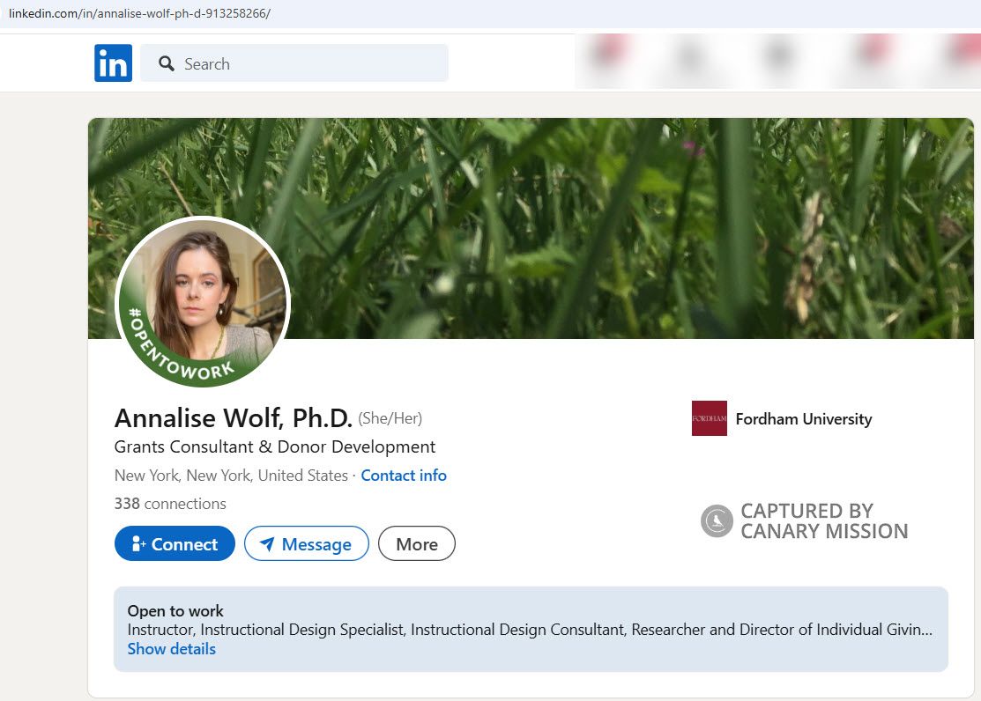Viewport: 981px width, 701px height.
Task: Click the Fordham University logo
Action: (x=709, y=418)
